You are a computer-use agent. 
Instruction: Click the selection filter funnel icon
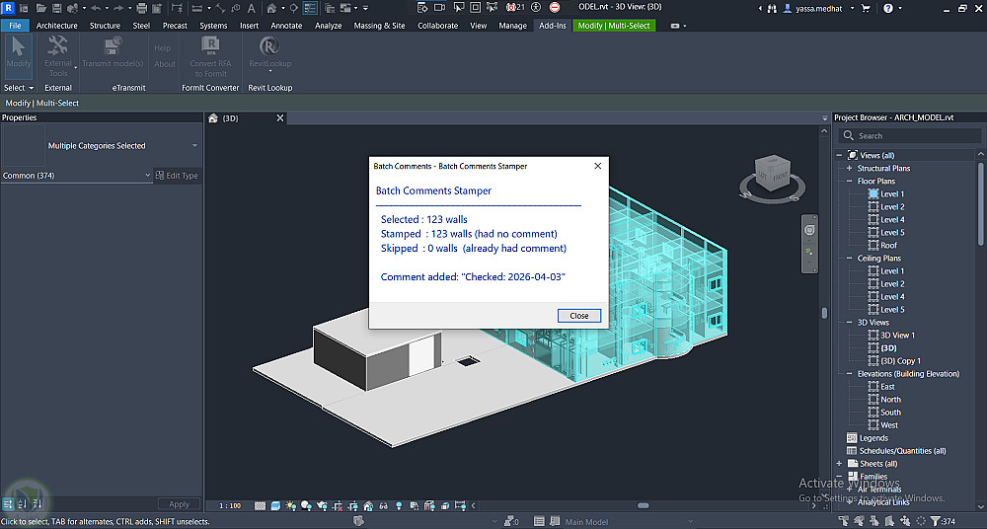[x=936, y=521]
